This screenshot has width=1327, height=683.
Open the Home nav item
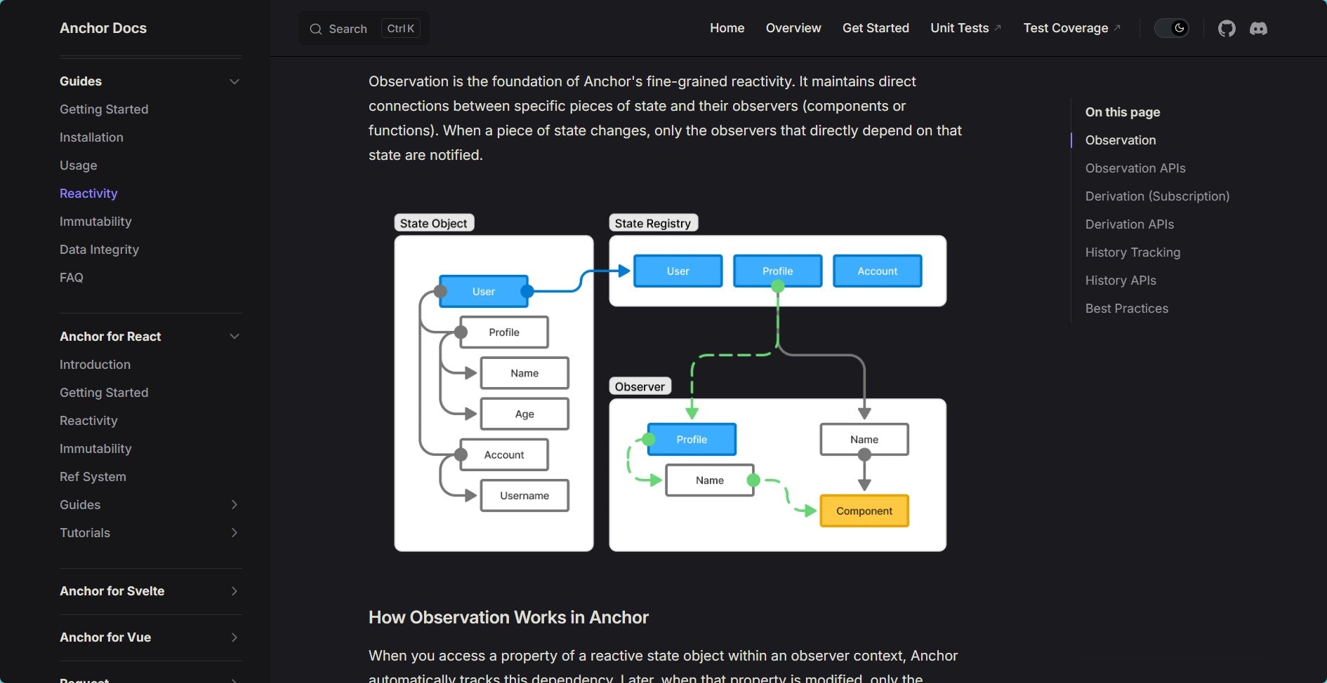click(727, 28)
